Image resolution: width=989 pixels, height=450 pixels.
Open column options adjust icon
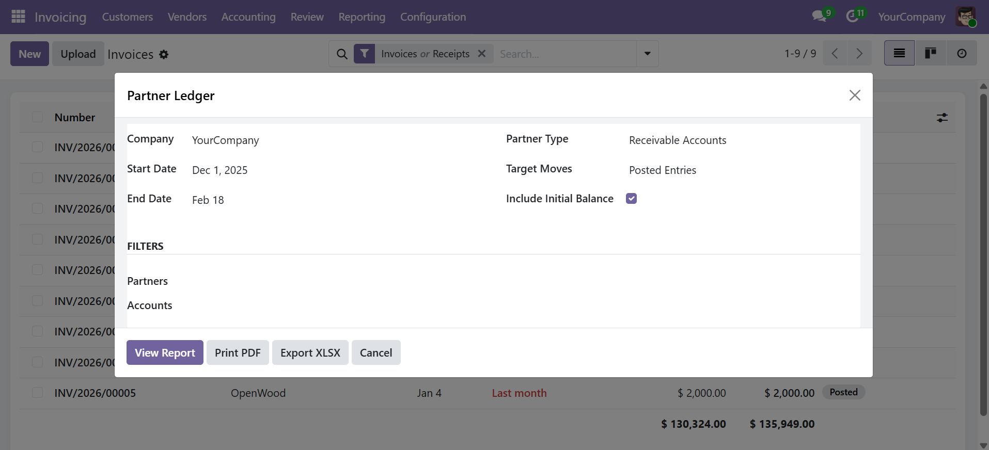point(943,118)
